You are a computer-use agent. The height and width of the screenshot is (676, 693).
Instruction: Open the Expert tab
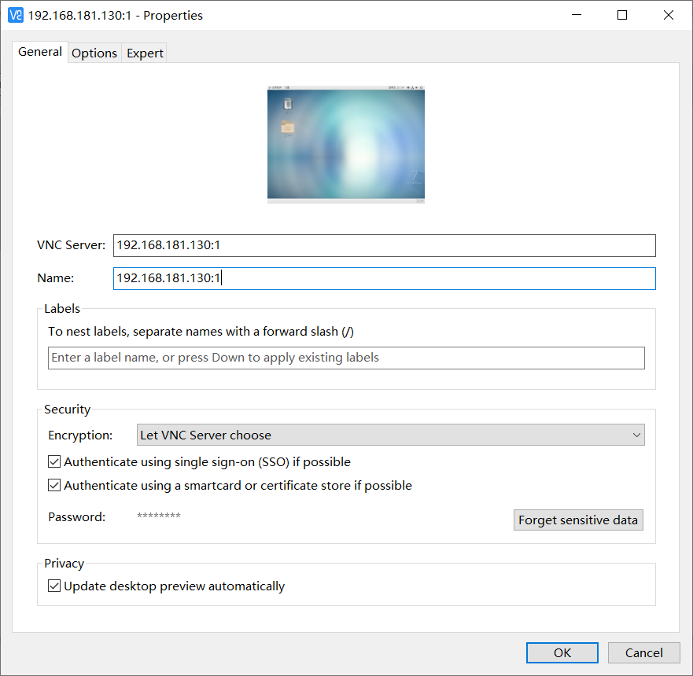point(145,53)
